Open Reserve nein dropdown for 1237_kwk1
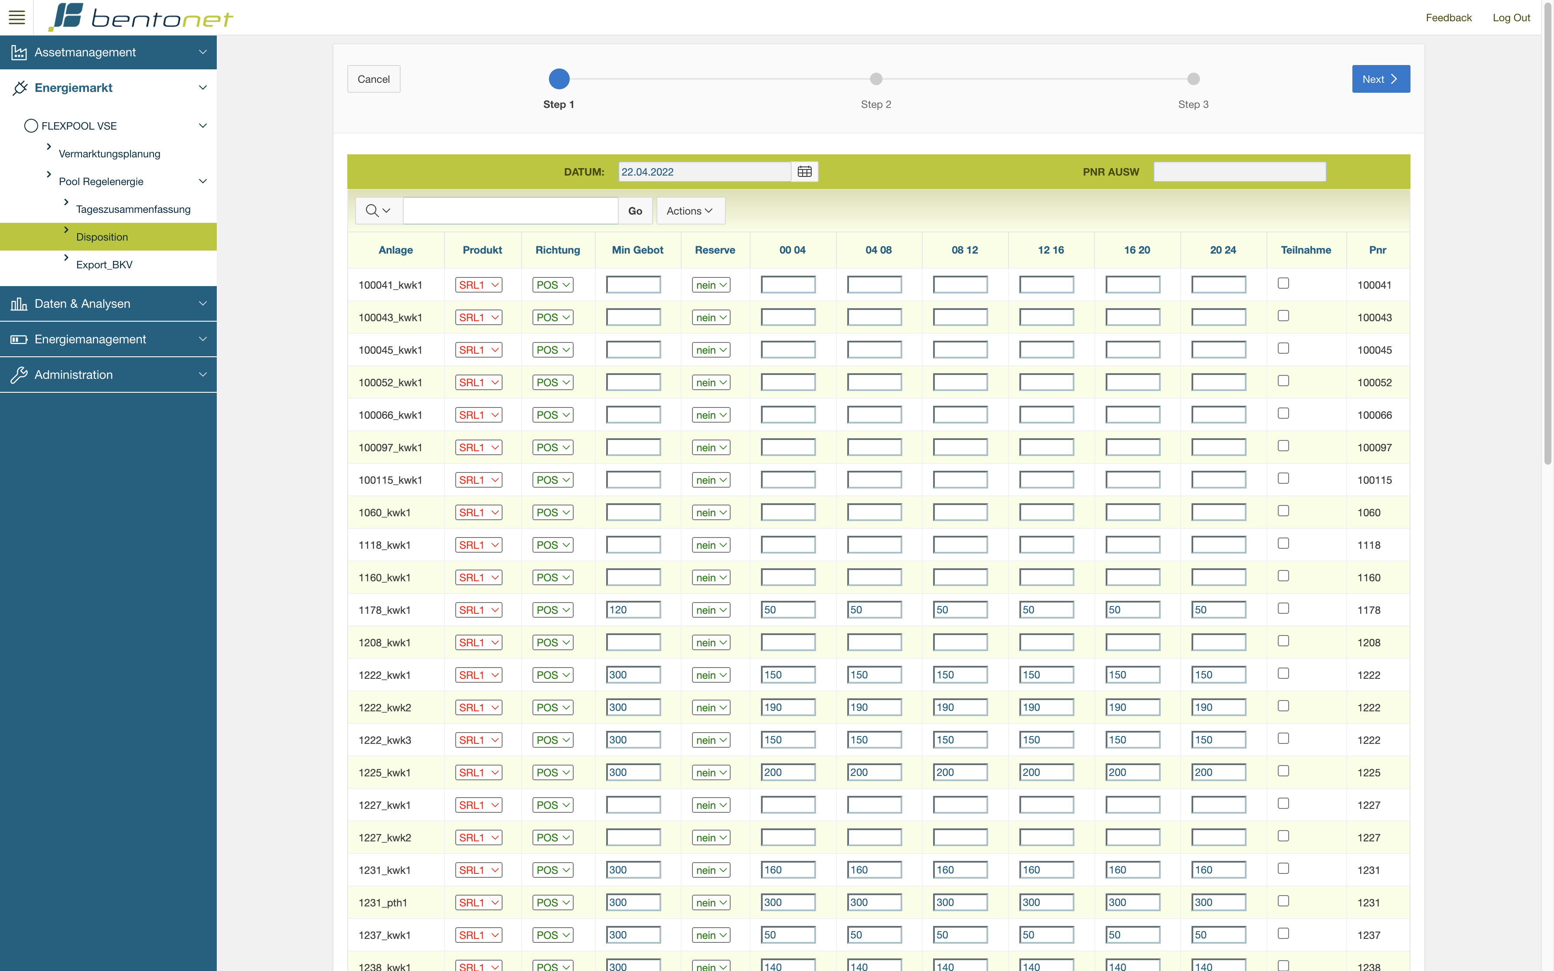 [x=711, y=935]
